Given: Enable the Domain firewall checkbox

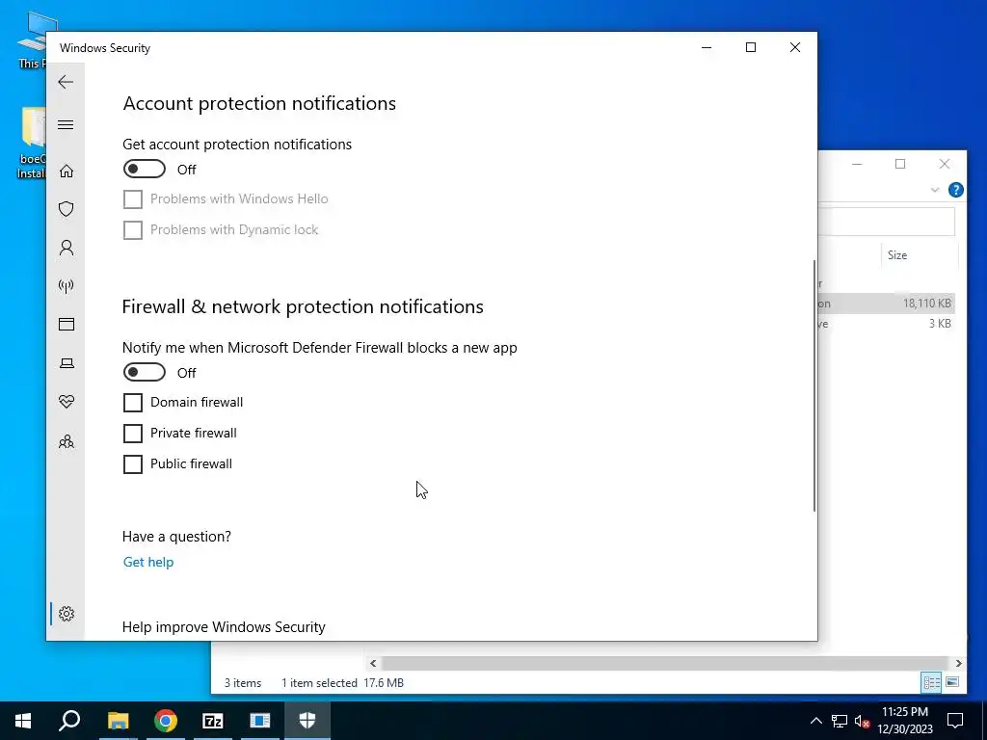Looking at the screenshot, I should click(133, 402).
